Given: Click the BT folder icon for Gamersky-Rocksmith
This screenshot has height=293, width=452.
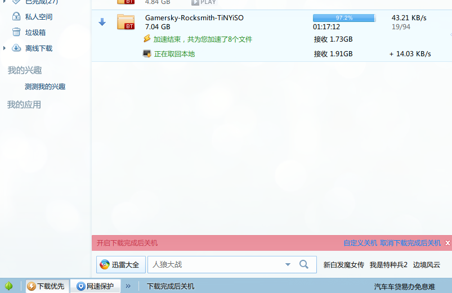Looking at the screenshot, I should pyautogui.click(x=126, y=22).
